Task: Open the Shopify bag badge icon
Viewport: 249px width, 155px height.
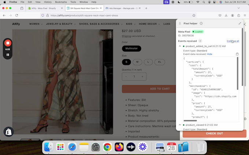Action: coord(8,132)
